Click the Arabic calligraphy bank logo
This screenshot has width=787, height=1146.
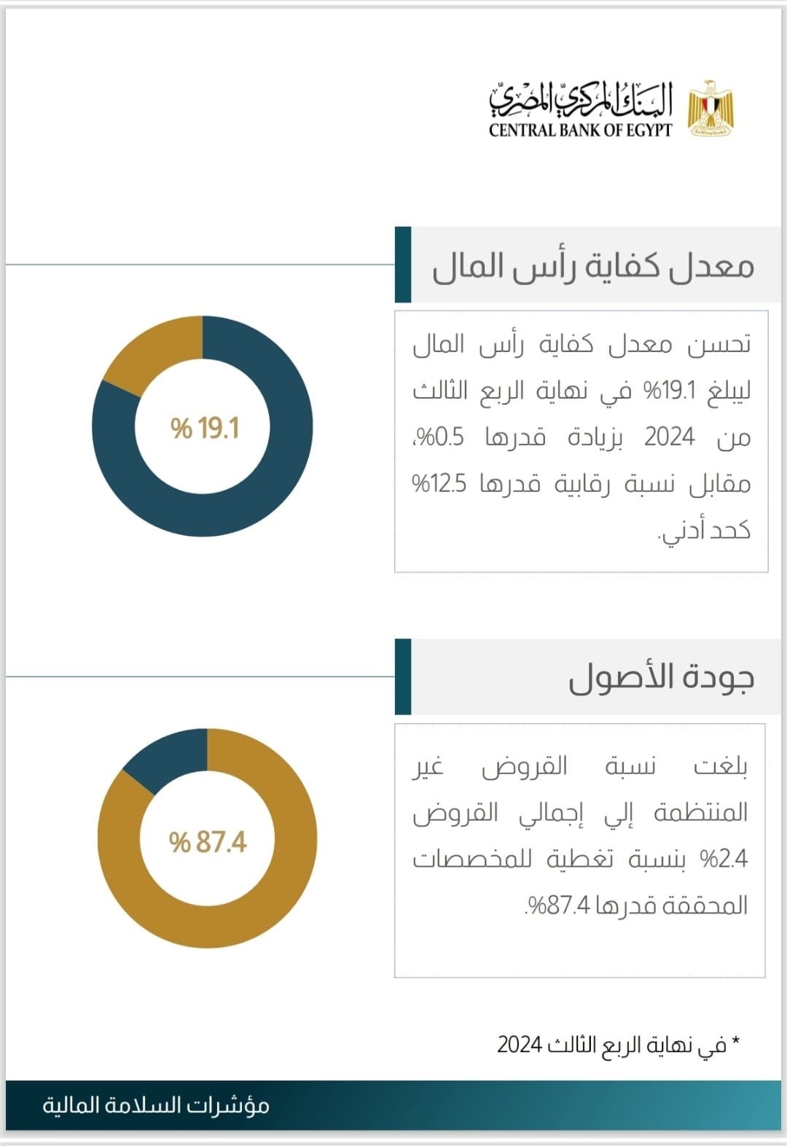pyautogui.click(x=580, y=100)
